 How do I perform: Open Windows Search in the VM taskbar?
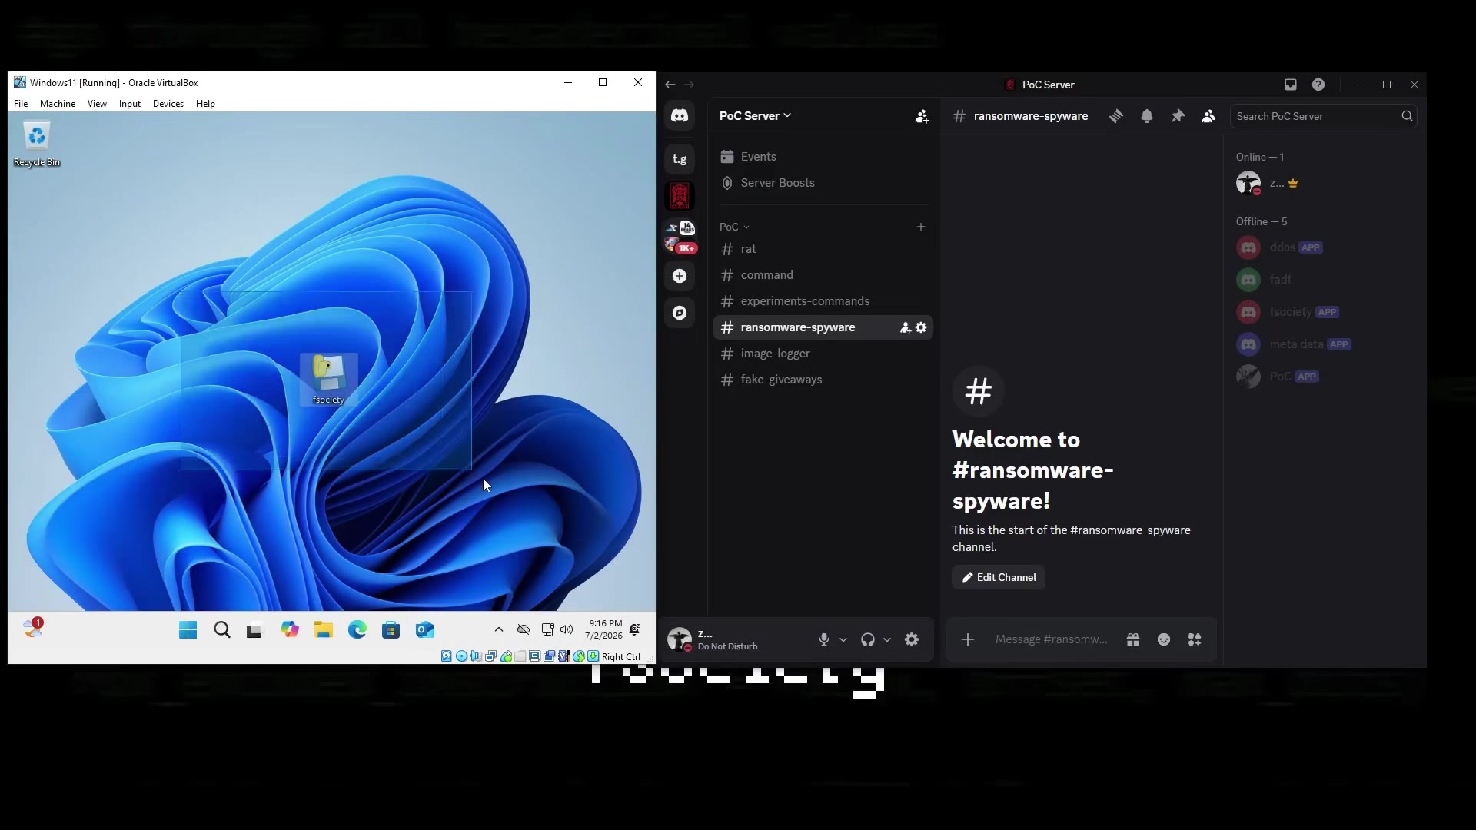click(222, 630)
